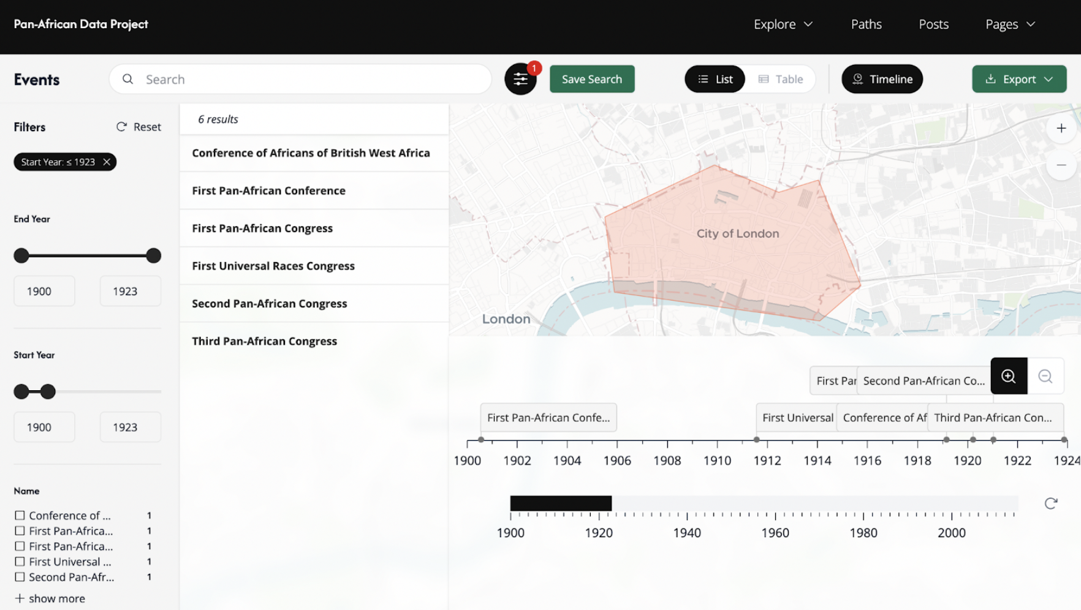Click Start Year minimum field 1900

point(44,427)
